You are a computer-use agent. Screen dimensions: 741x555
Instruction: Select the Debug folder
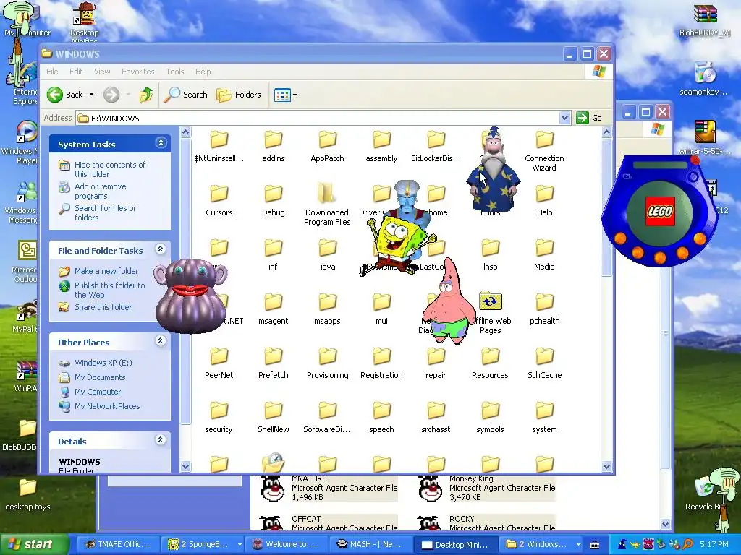tap(273, 201)
